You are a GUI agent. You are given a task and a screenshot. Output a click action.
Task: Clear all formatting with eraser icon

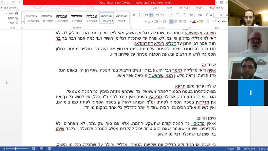pyautogui.click(x=191, y=15)
